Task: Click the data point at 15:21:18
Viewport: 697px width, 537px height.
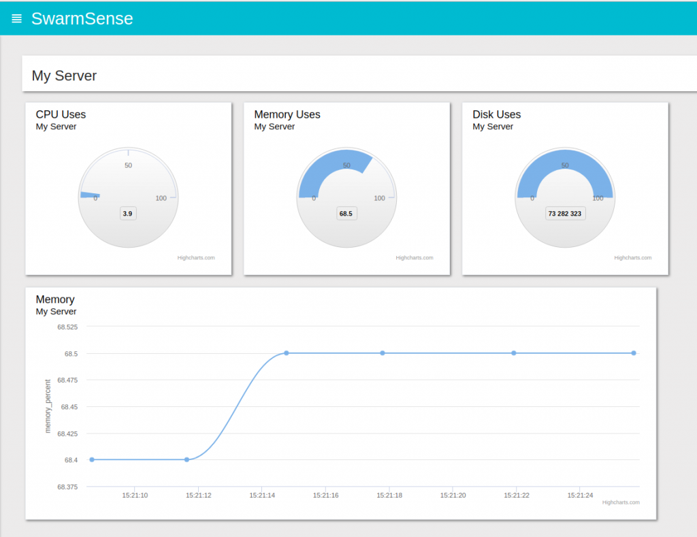Action: click(x=382, y=353)
